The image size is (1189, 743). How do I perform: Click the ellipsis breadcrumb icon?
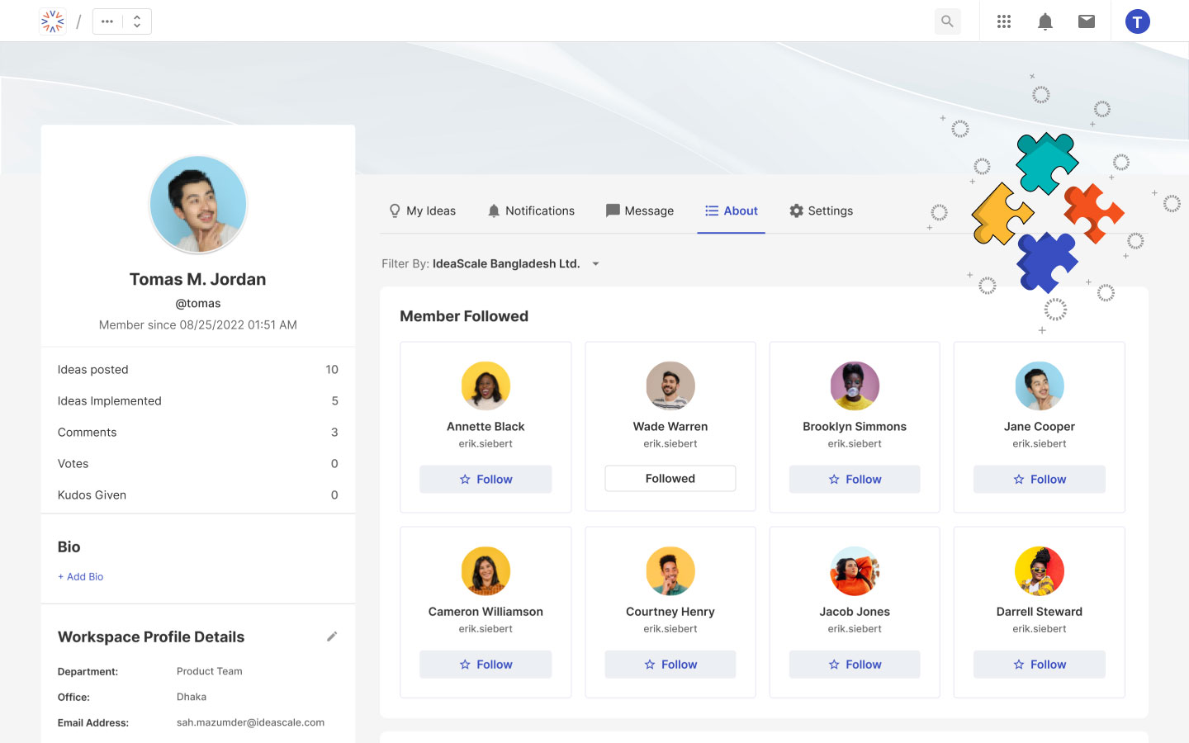tap(107, 21)
